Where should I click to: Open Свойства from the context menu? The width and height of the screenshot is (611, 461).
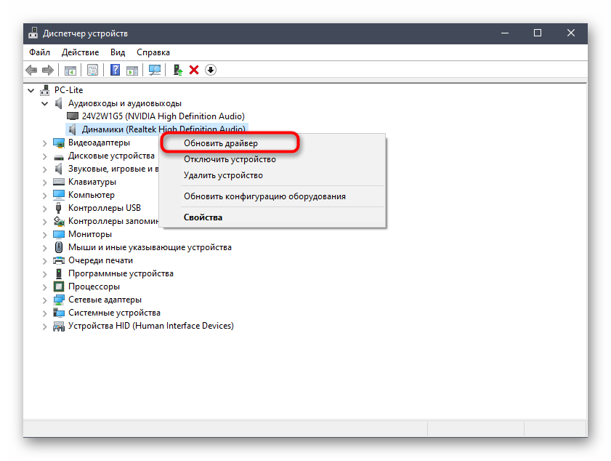click(x=203, y=217)
